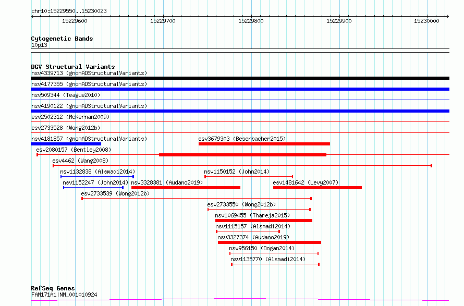
Task: Click the red nsv3327374 variant bar
Action: [x=270, y=242]
